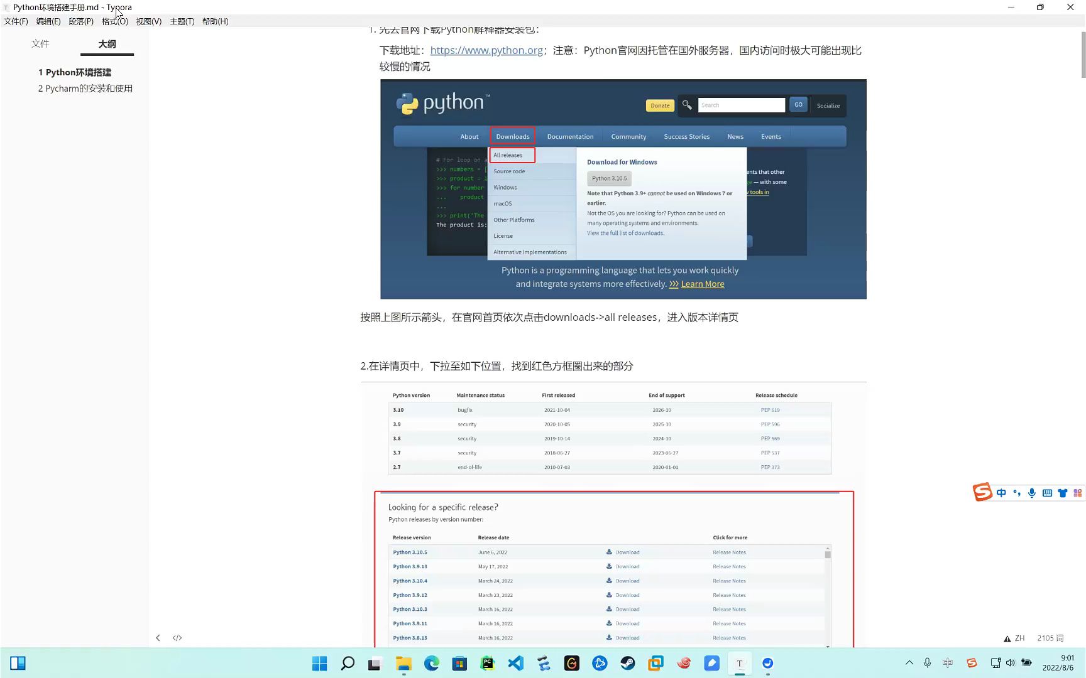Open Task View on the taskbar
This screenshot has width=1086, height=678.
pyautogui.click(x=375, y=663)
